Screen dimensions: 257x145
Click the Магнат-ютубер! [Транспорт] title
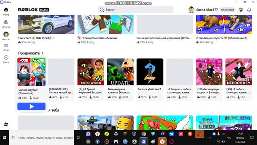click(x=28, y=91)
